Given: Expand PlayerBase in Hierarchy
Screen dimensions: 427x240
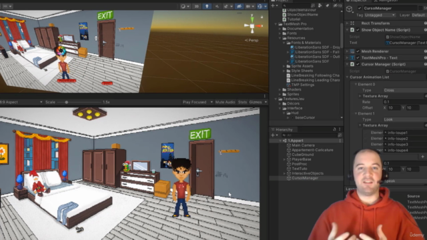Looking at the screenshot, I should 284,159.
